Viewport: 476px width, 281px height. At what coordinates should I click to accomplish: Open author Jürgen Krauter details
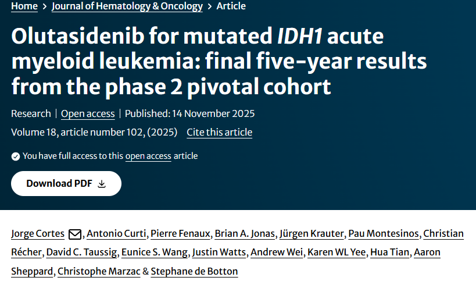point(311,234)
